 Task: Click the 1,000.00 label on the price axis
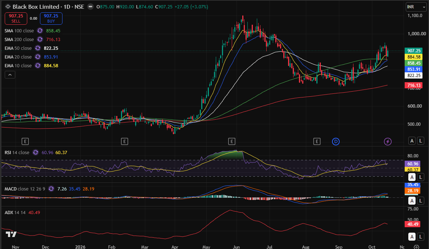tap(417, 34)
